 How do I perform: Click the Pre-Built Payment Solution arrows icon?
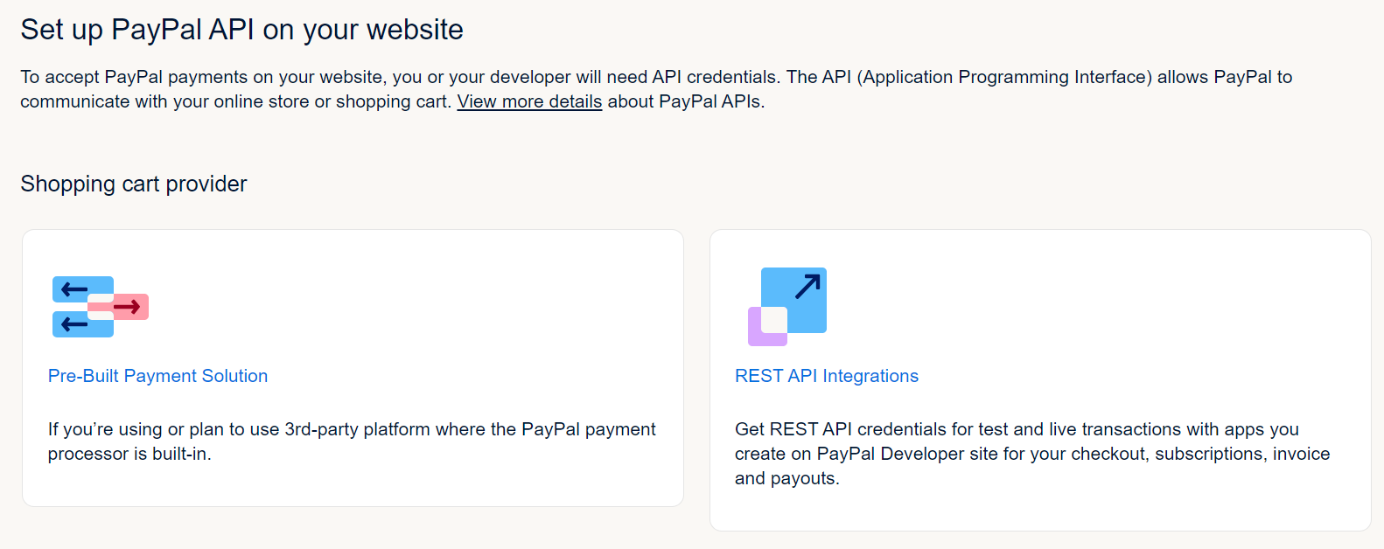click(x=100, y=307)
